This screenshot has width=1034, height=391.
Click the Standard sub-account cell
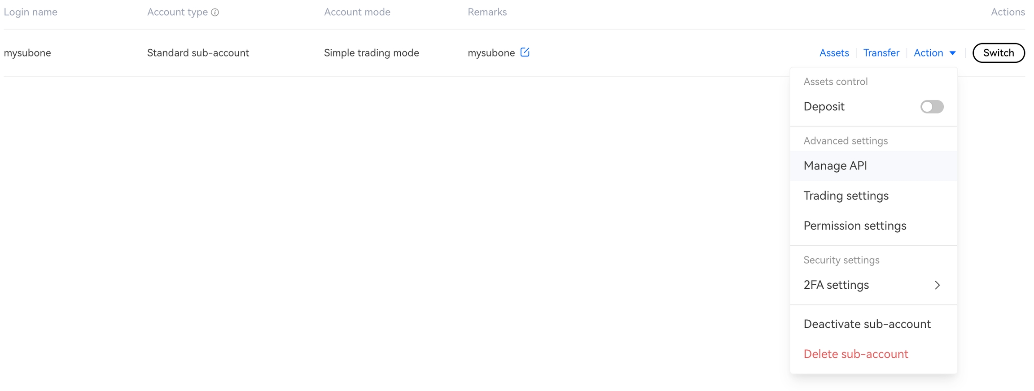point(198,53)
